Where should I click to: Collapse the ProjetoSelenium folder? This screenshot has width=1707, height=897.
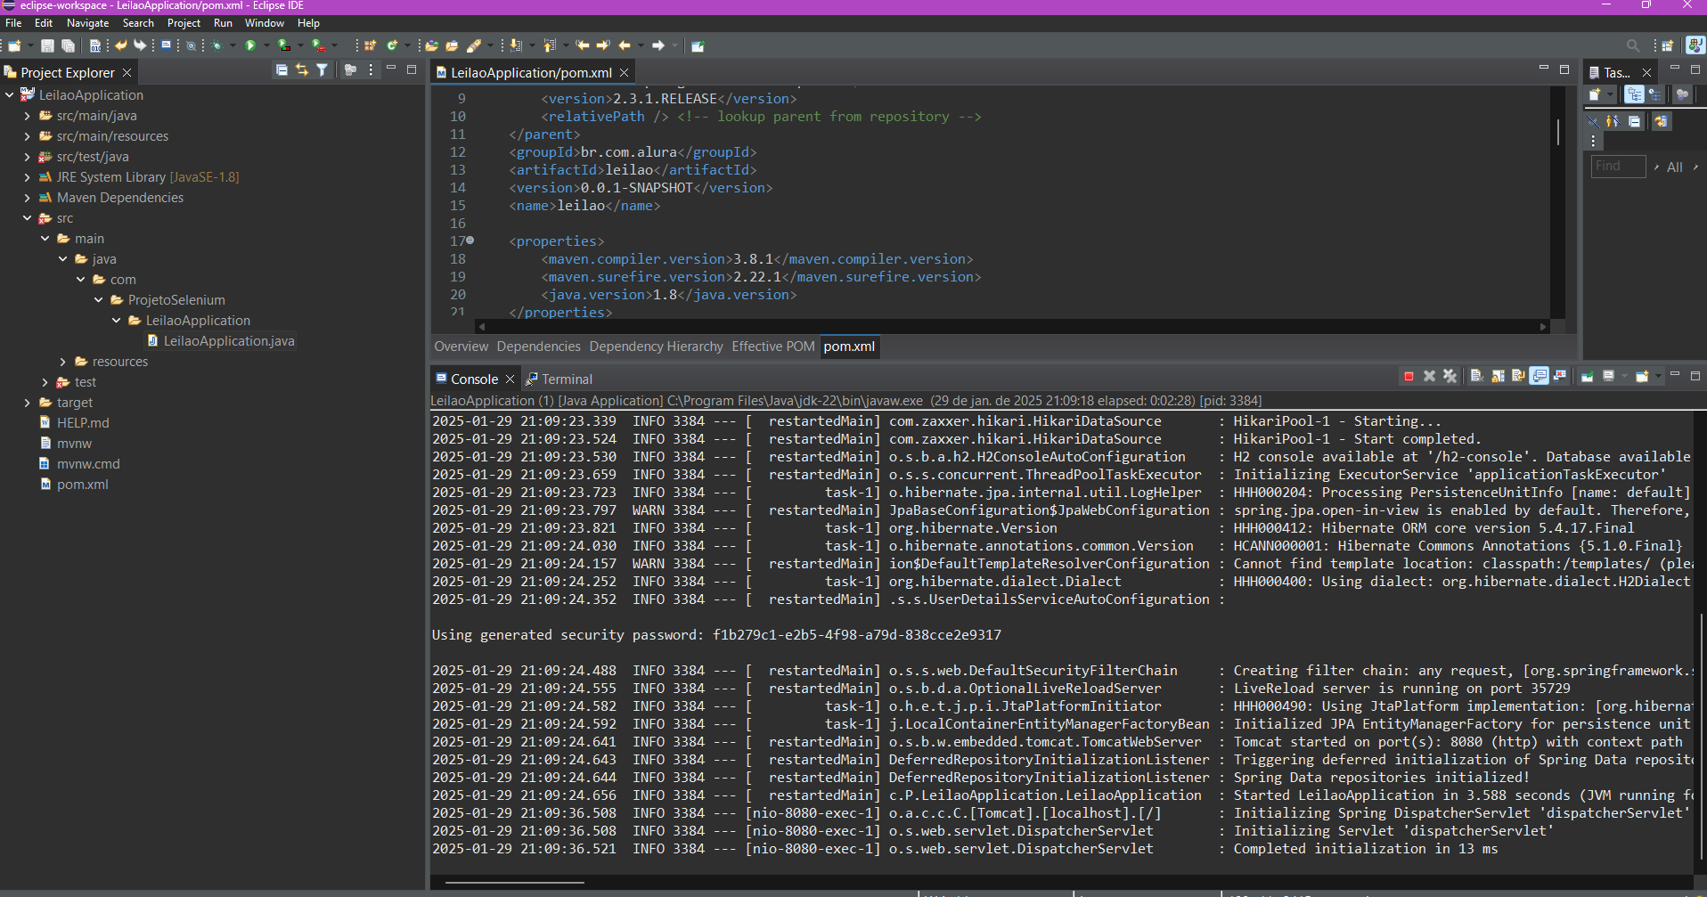click(98, 300)
